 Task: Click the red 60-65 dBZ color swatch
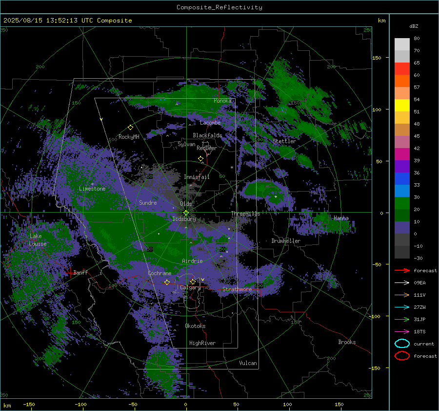tap(402, 69)
